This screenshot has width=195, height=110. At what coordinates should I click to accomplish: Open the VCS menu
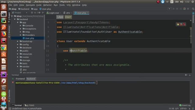[x=69, y=5]
